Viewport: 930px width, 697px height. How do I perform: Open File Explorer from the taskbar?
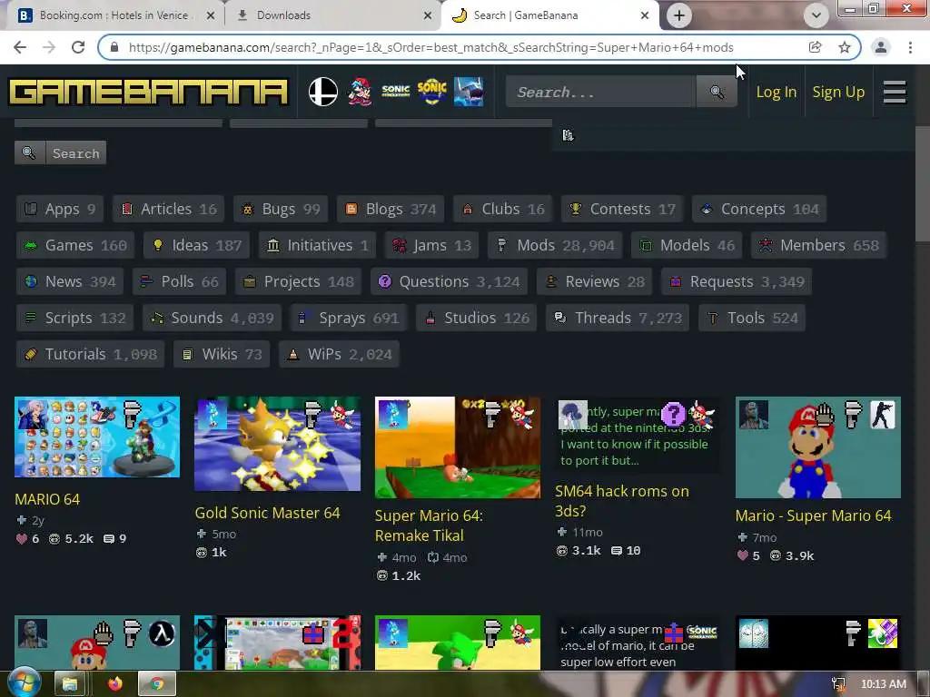(70, 684)
